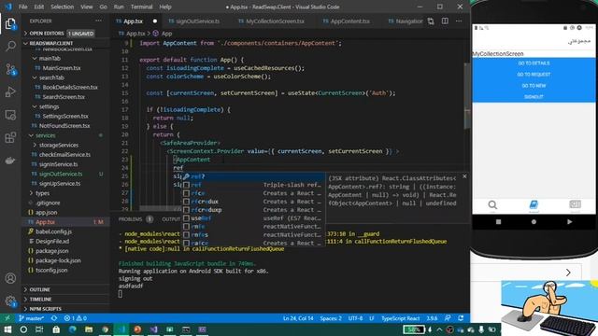The height and width of the screenshot is (336, 598).
Task: Select the 'rafce' snippet suggestion
Action: click(x=253, y=243)
